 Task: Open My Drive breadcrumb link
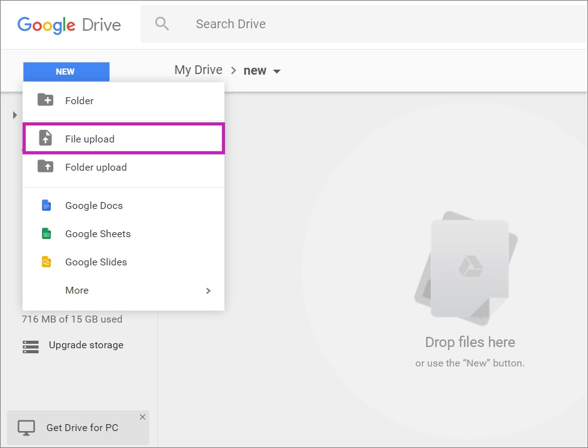click(x=198, y=70)
